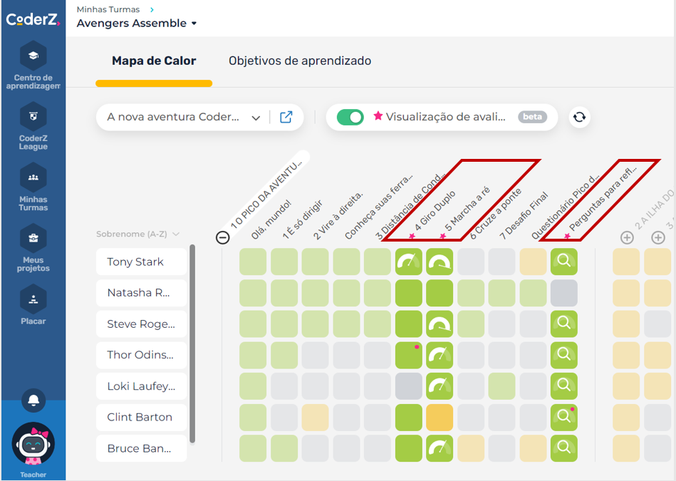676x481 pixels.
Task: Collapse the Pico da Aventura mission group
Action: click(x=223, y=237)
